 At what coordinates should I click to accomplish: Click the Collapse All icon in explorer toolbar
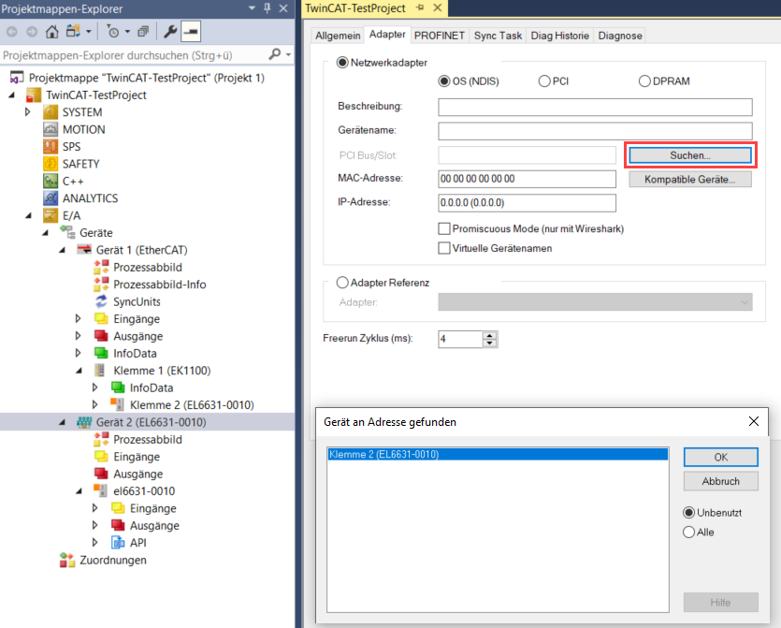(143, 31)
